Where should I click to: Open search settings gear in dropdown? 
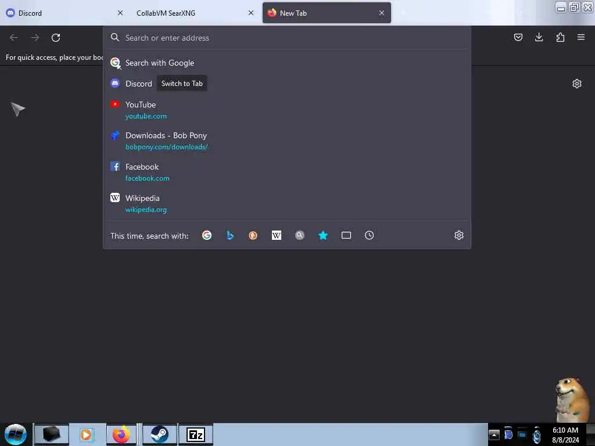[x=459, y=236]
